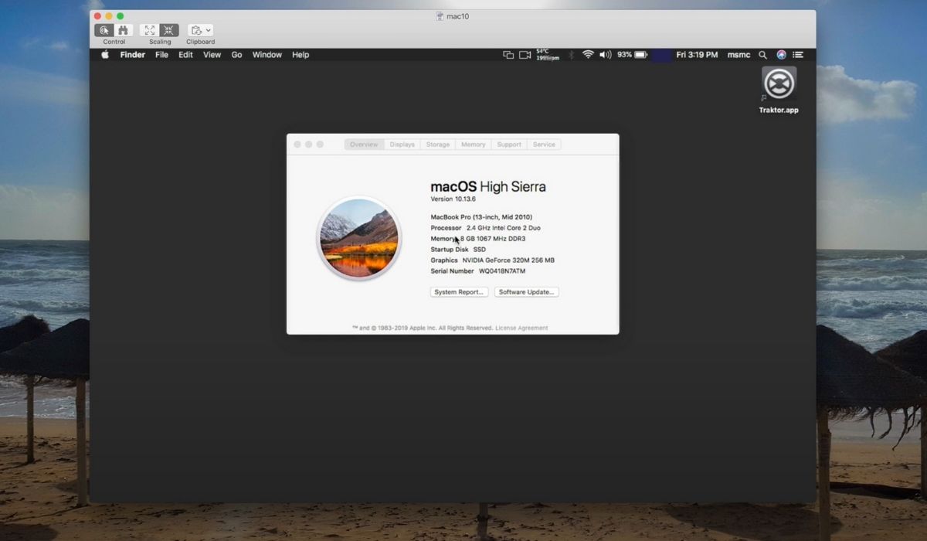Screen dimensions: 927x541
Task: Click the virtual camera icon in toolbar
Action: pos(525,55)
